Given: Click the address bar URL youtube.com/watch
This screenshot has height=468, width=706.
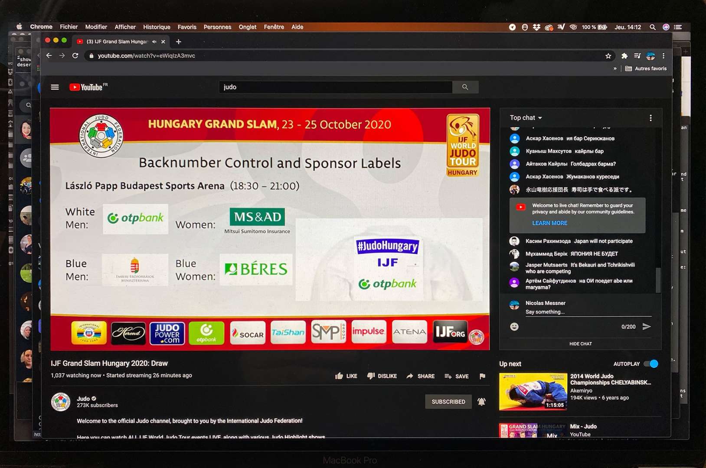Looking at the screenshot, I should pos(146,55).
